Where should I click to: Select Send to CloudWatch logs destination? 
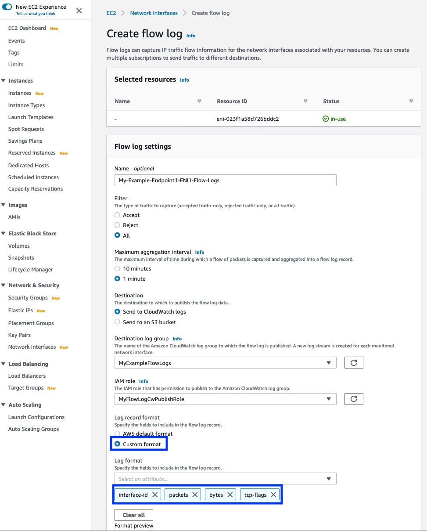[117, 312]
